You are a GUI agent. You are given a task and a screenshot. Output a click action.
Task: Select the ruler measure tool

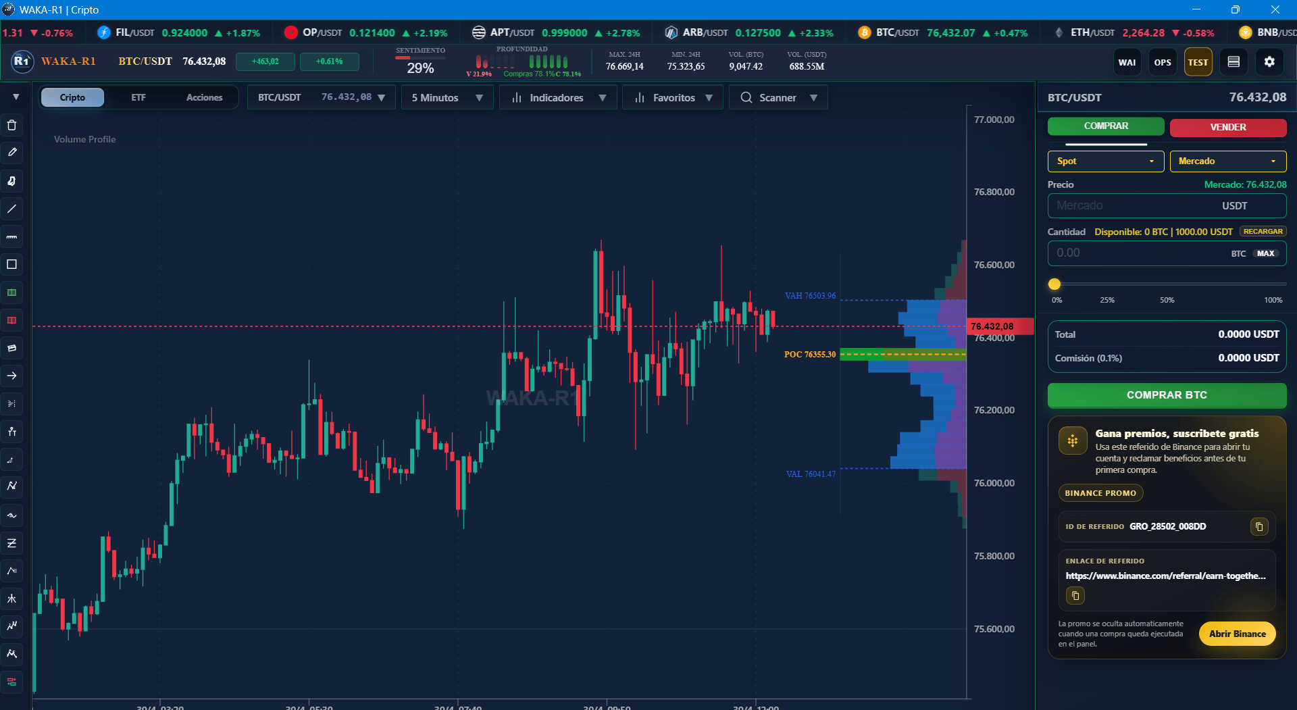tap(11, 236)
